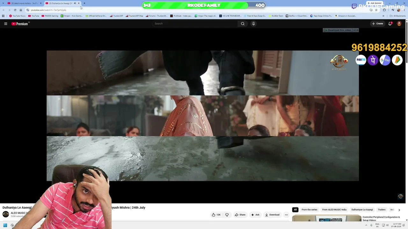The image size is (408, 229).
Task: Open YouTube Music bookmark
Action: pyautogui.click(x=18, y=16)
